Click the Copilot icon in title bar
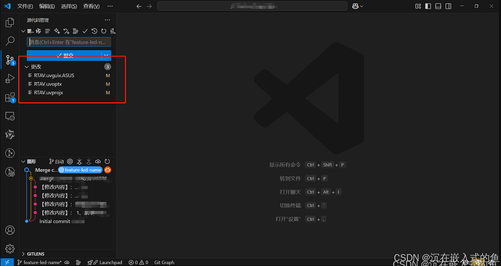The width and height of the screenshot is (501, 266). click(x=355, y=6)
